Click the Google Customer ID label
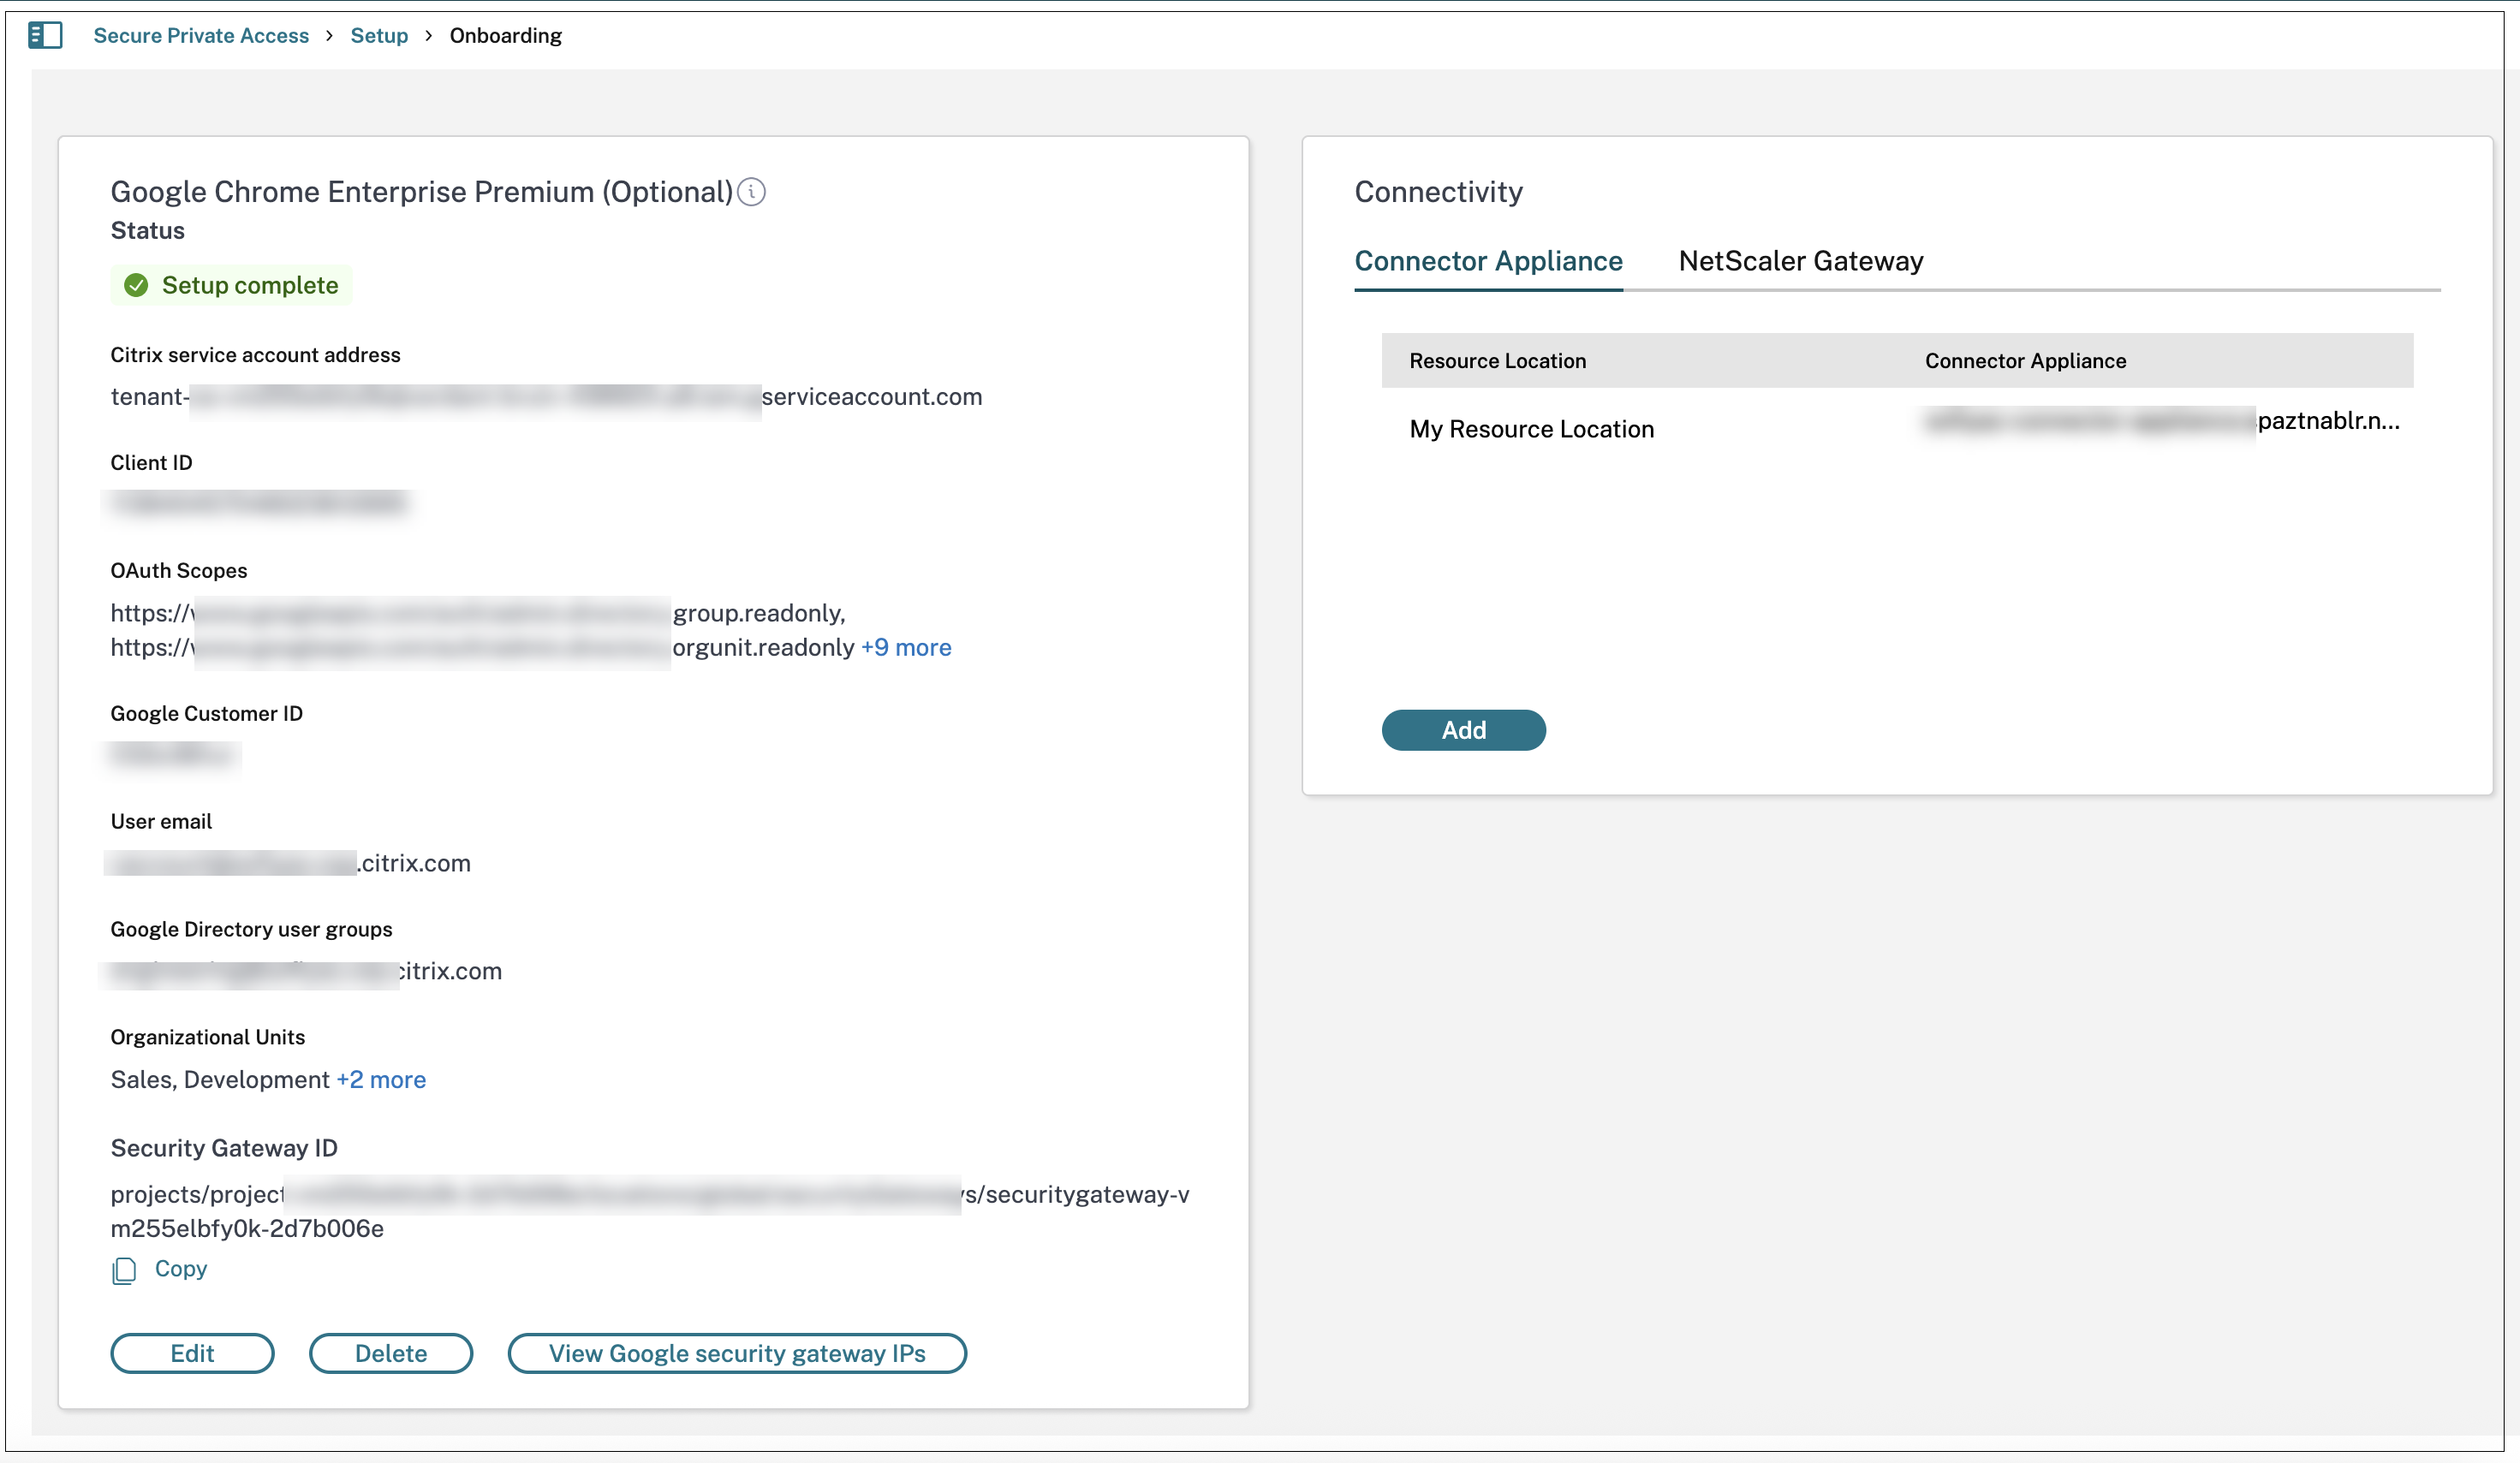 pyautogui.click(x=207, y=714)
